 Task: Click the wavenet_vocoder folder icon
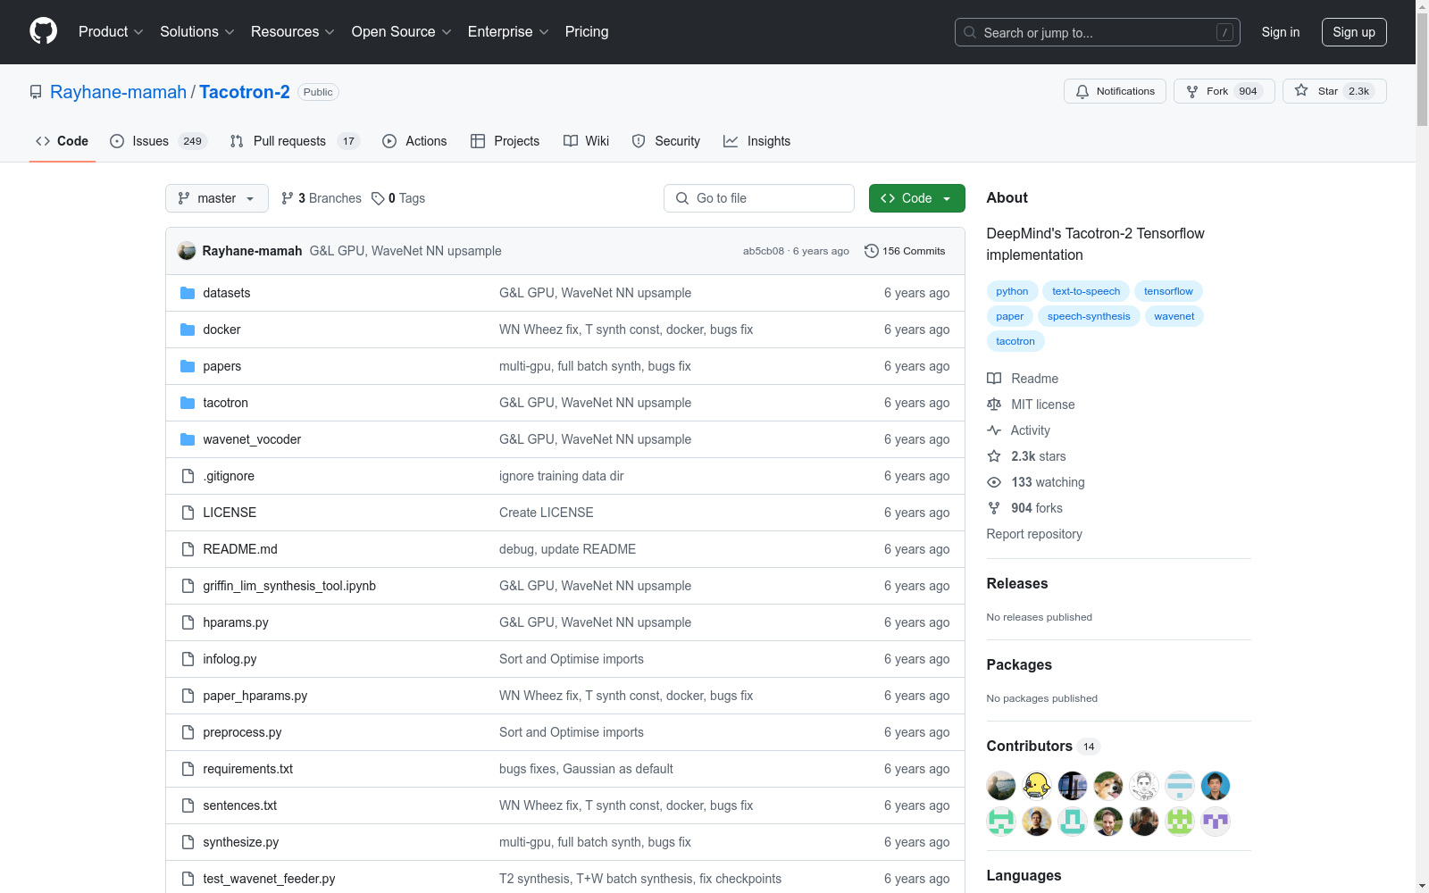[188, 439]
